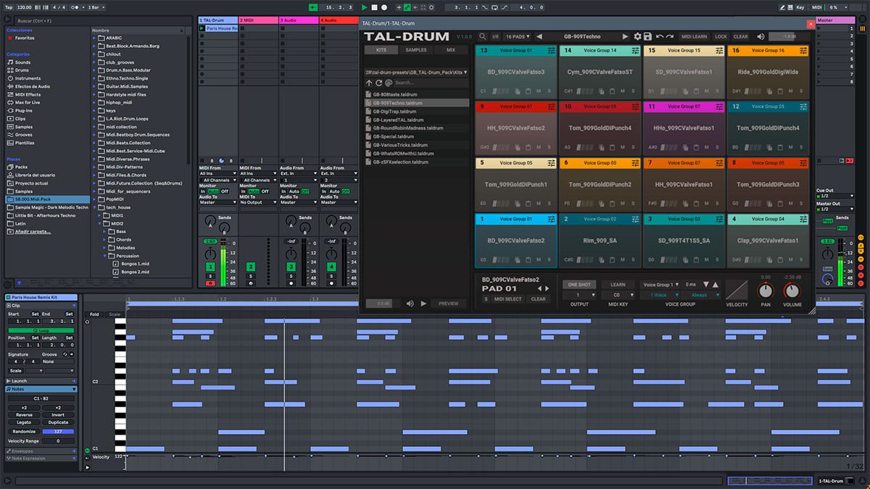Click the voice group up triangle

716,285
